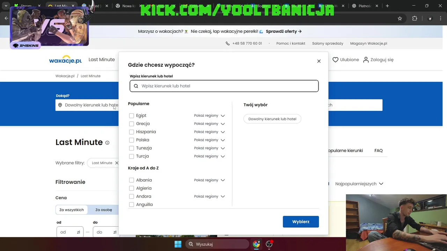This screenshot has height=251, width=447.
Task: Open the Chrome profile icon
Action: coord(430,18)
